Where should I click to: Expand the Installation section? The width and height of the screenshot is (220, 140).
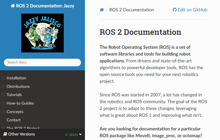[3, 78]
